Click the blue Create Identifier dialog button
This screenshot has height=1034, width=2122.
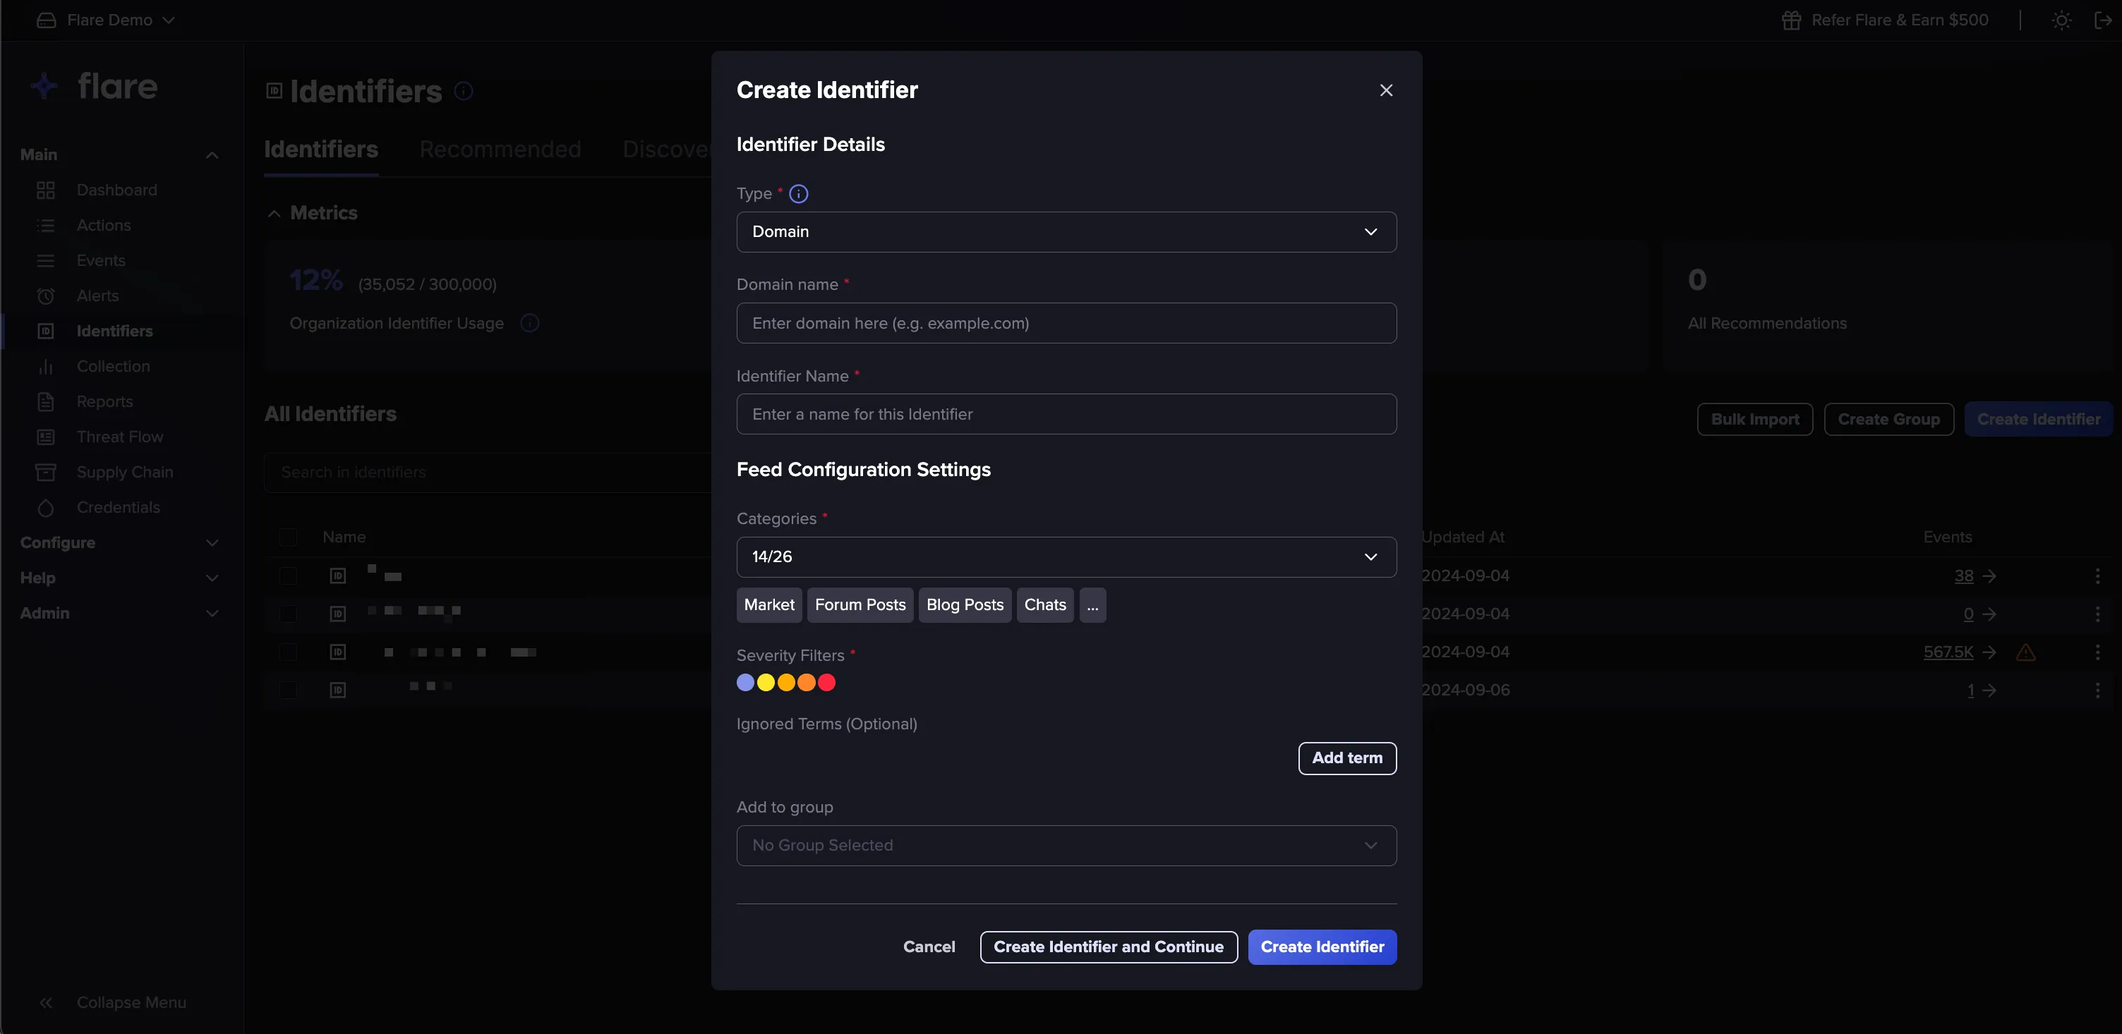click(x=1321, y=947)
